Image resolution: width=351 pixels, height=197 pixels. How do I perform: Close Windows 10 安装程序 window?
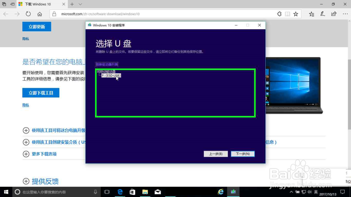tap(259, 25)
